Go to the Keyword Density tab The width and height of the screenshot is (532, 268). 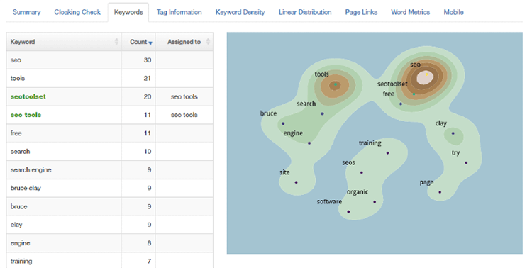(240, 12)
